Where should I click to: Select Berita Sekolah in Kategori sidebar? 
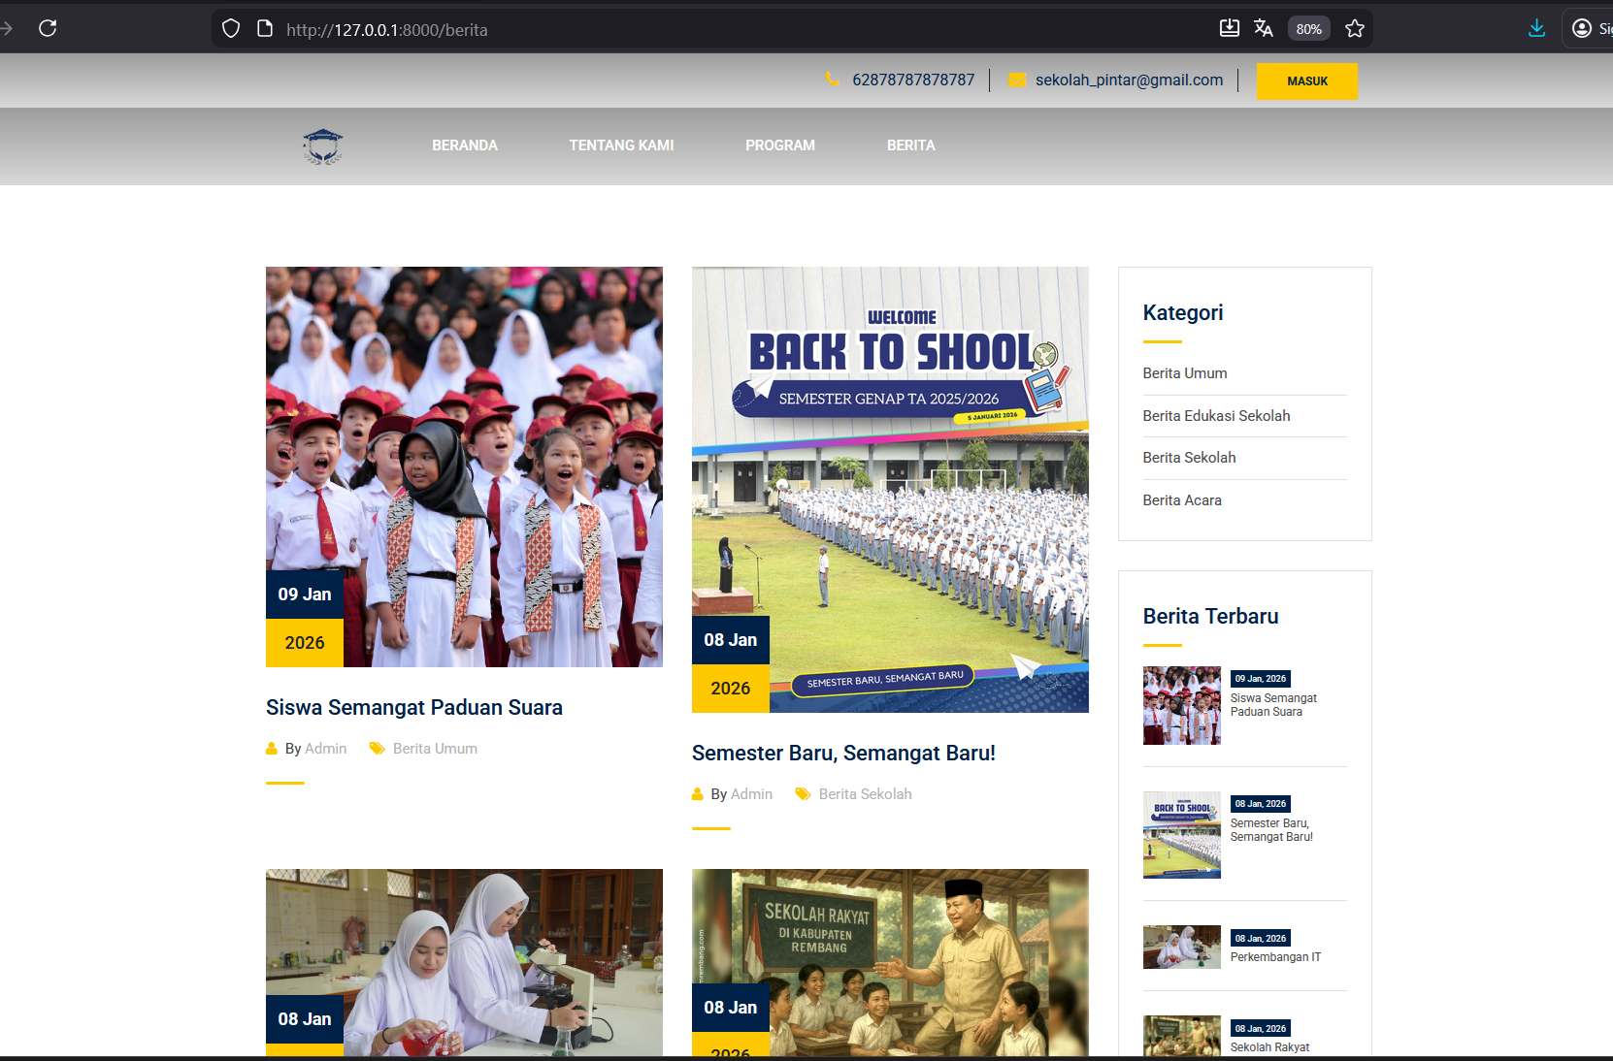coord(1189,458)
